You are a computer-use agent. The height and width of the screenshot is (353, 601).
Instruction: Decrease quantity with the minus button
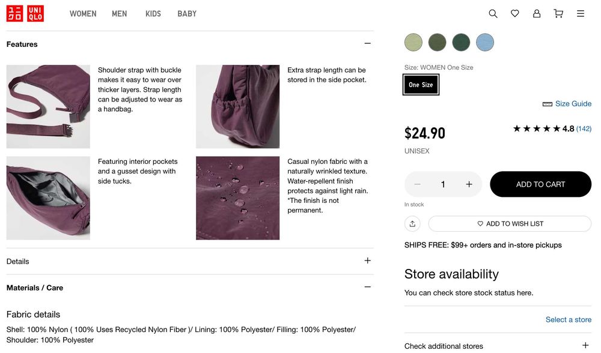coord(418,184)
